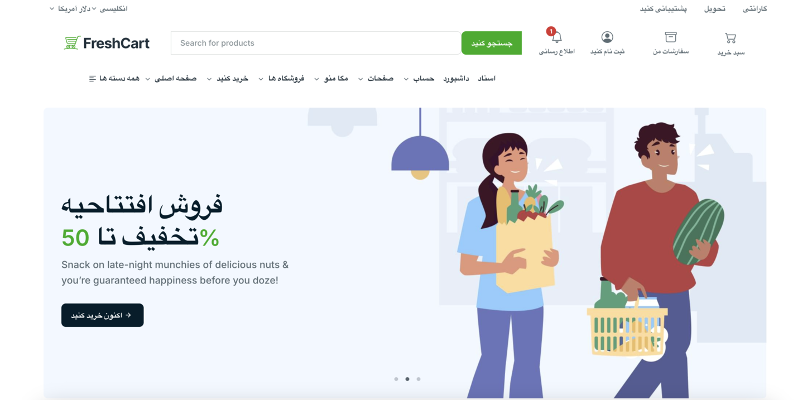Click the red notification badge
The height and width of the screenshot is (400, 812).
[551, 31]
